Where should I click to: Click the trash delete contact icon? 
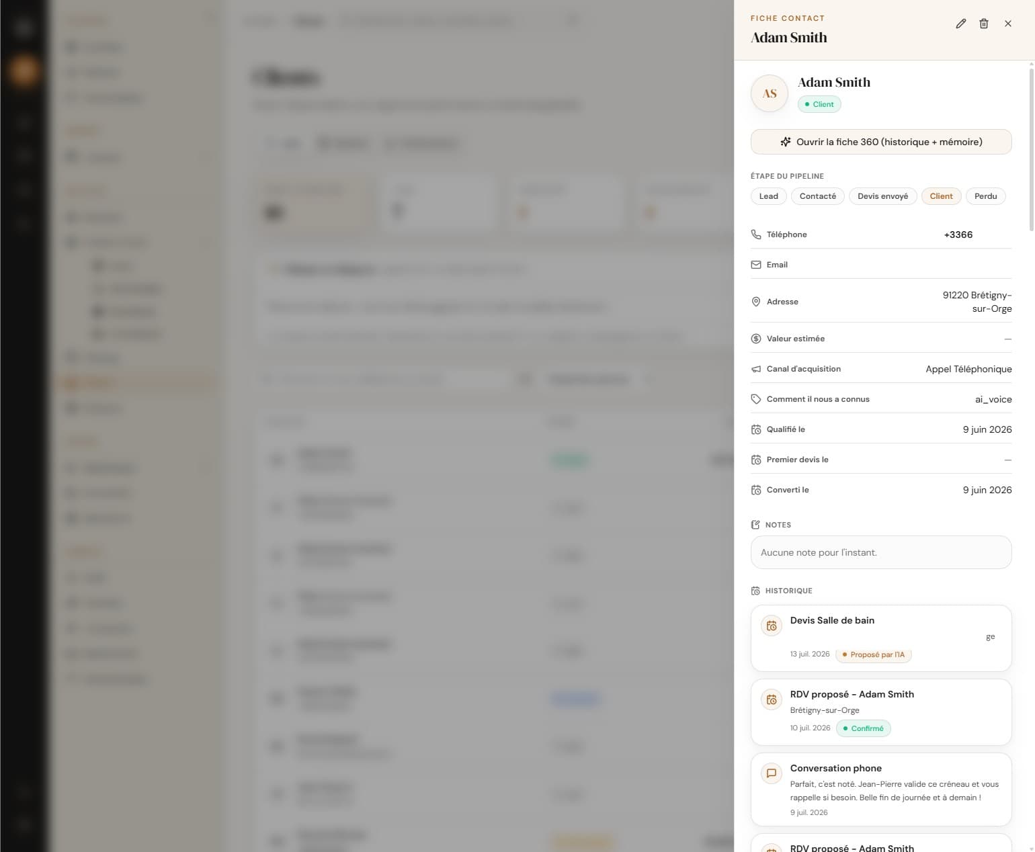[984, 24]
